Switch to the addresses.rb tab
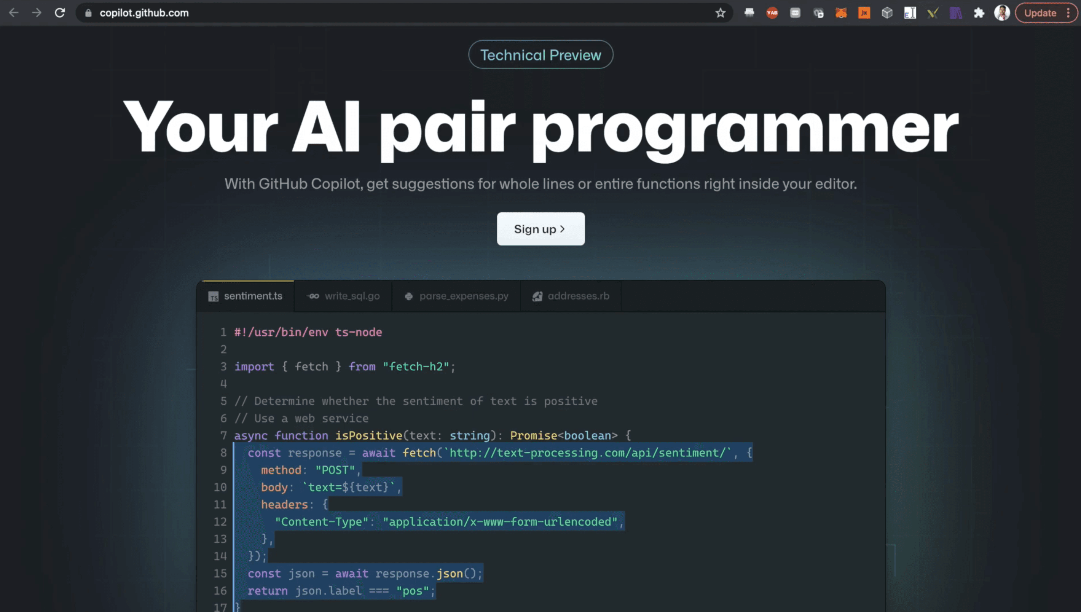1081x612 pixels. pyautogui.click(x=571, y=296)
